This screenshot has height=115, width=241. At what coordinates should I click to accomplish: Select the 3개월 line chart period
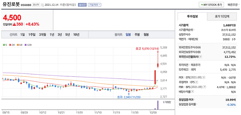42,34
